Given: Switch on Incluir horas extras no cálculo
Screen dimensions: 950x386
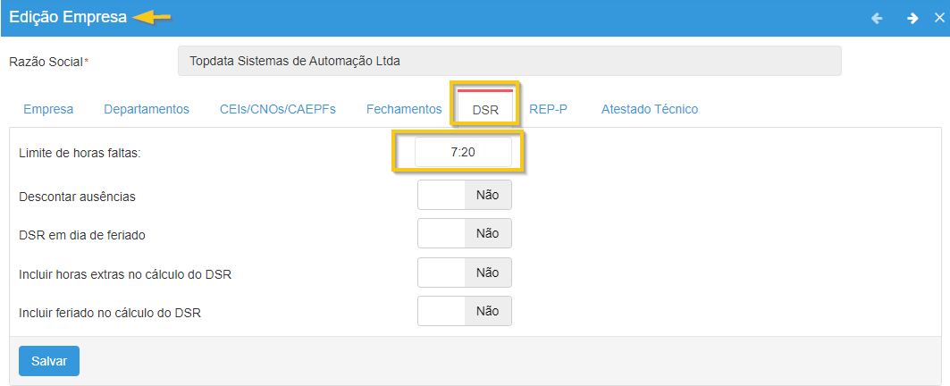Looking at the screenshot, I should coord(465,273).
